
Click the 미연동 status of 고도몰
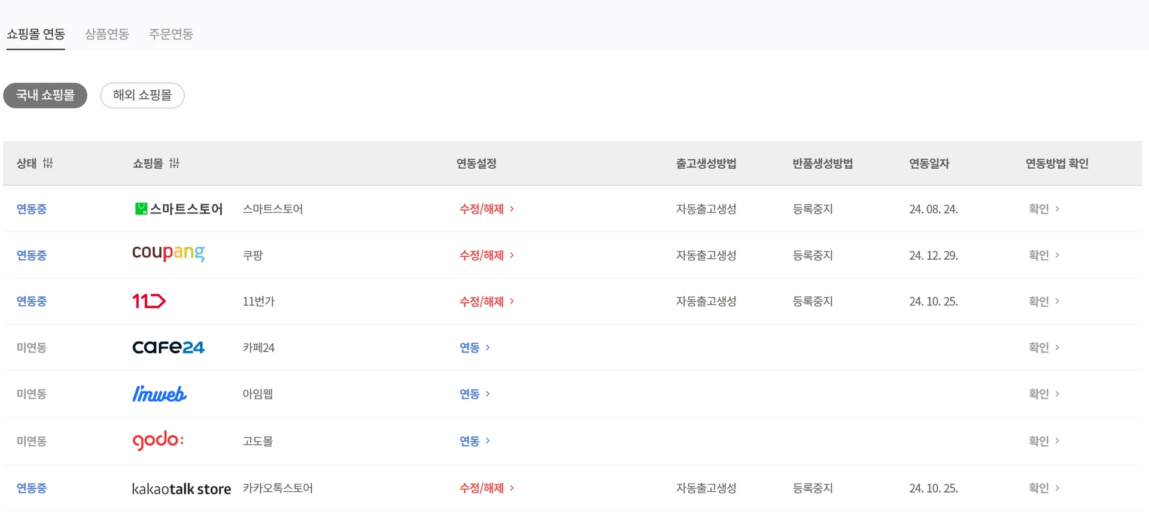pos(32,441)
